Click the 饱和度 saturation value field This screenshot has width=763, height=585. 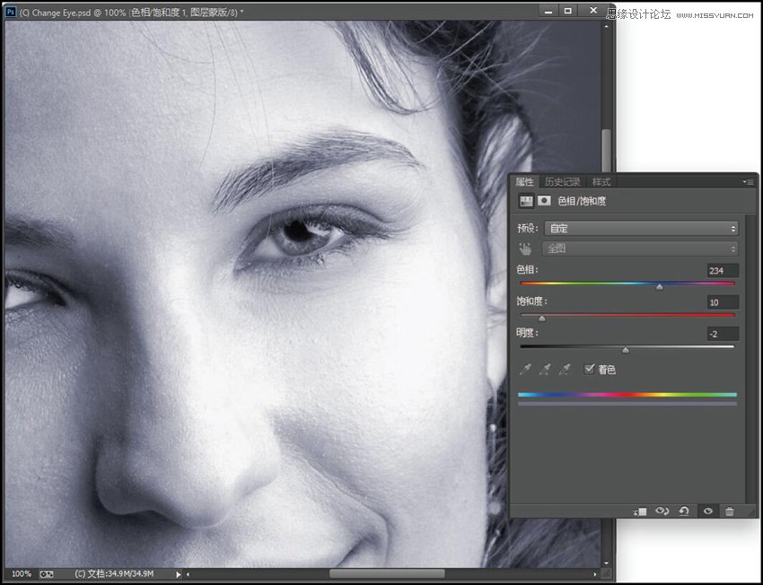(x=722, y=302)
